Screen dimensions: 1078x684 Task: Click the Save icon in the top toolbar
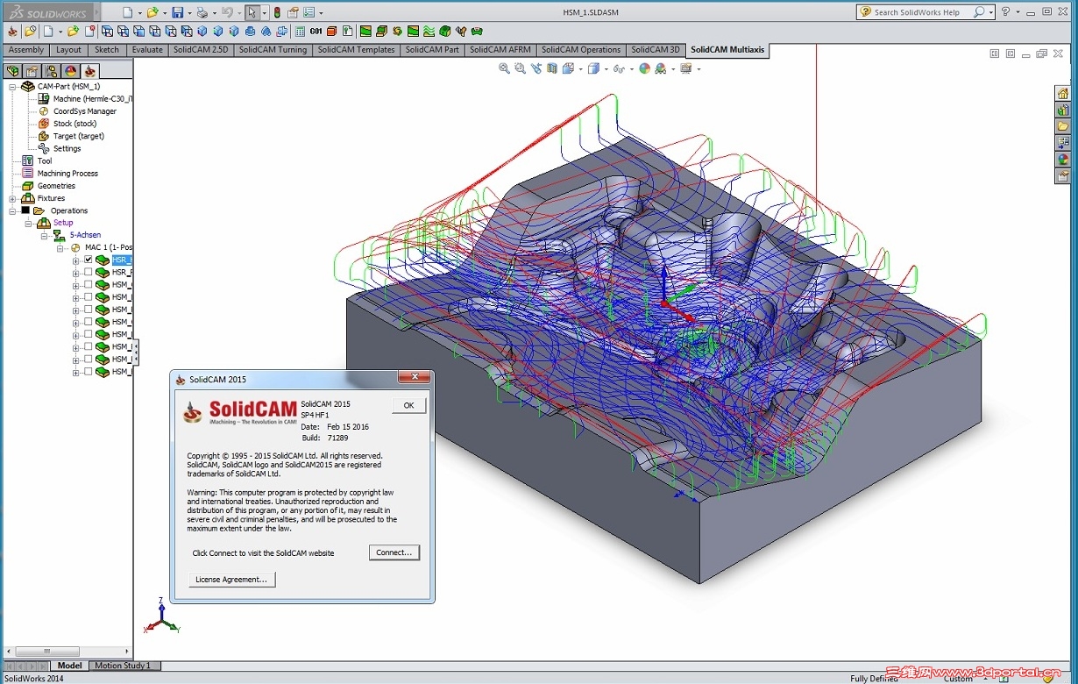pyautogui.click(x=177, y=12)
